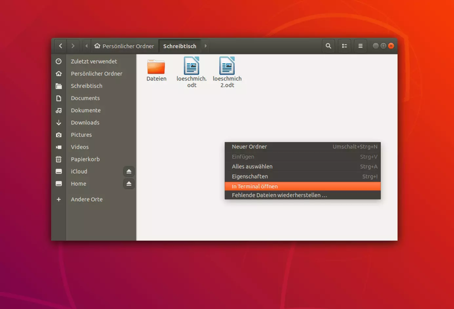Open Downloads in the sidebar
This screenshot has width=454, height=309.
[x=85, y=123]
